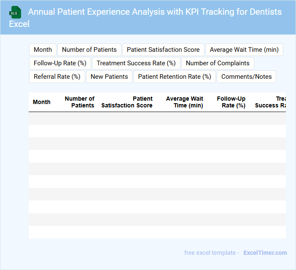Click the Number of Patients column header
This screenshot has width=296, height=270.
point(79,102)
